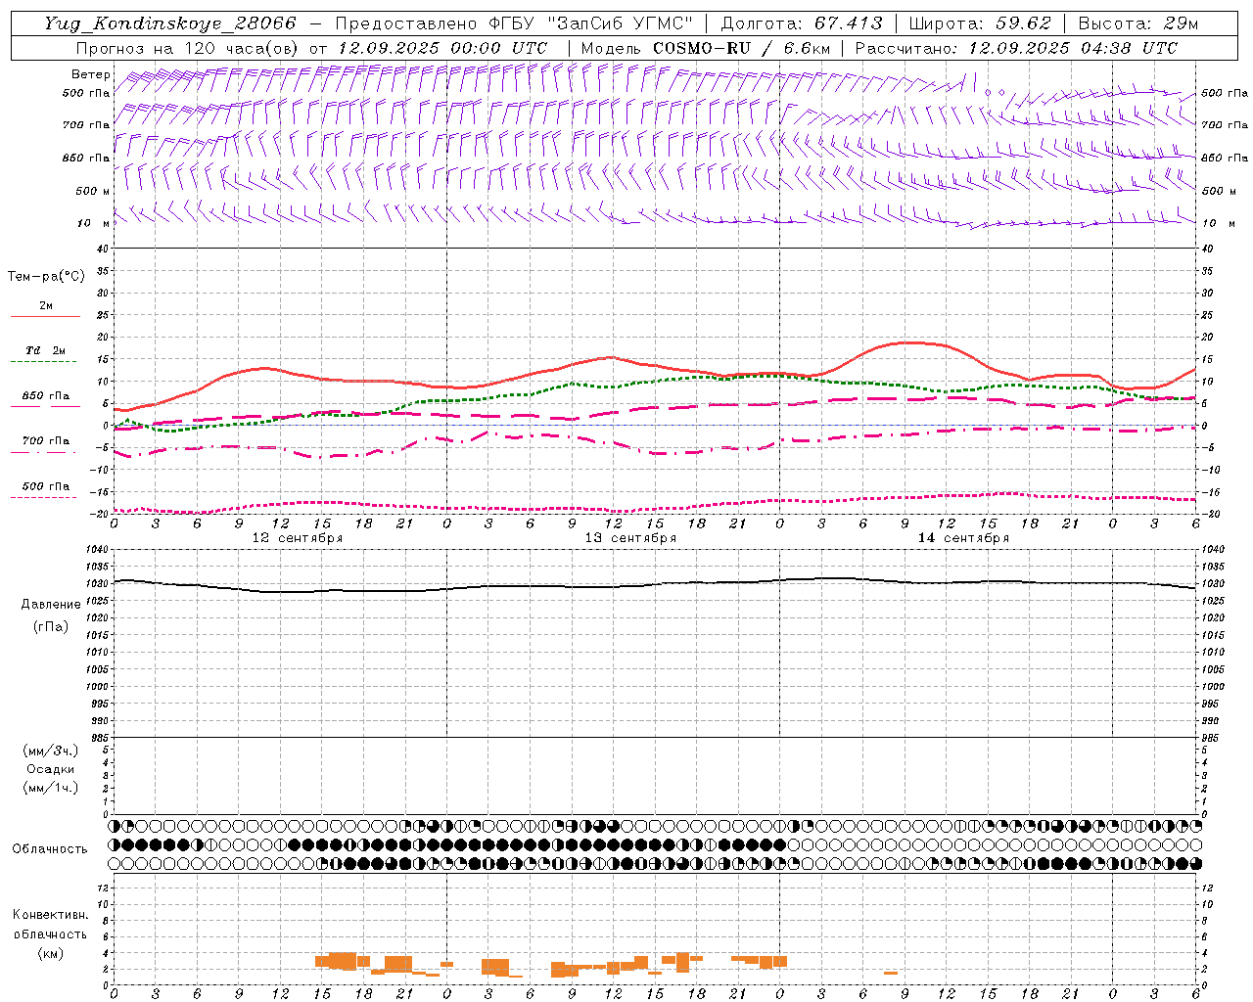Click the Тем-ра(°C) axis title
This screenshot has height=1002, width=1253.
[46, 276]
